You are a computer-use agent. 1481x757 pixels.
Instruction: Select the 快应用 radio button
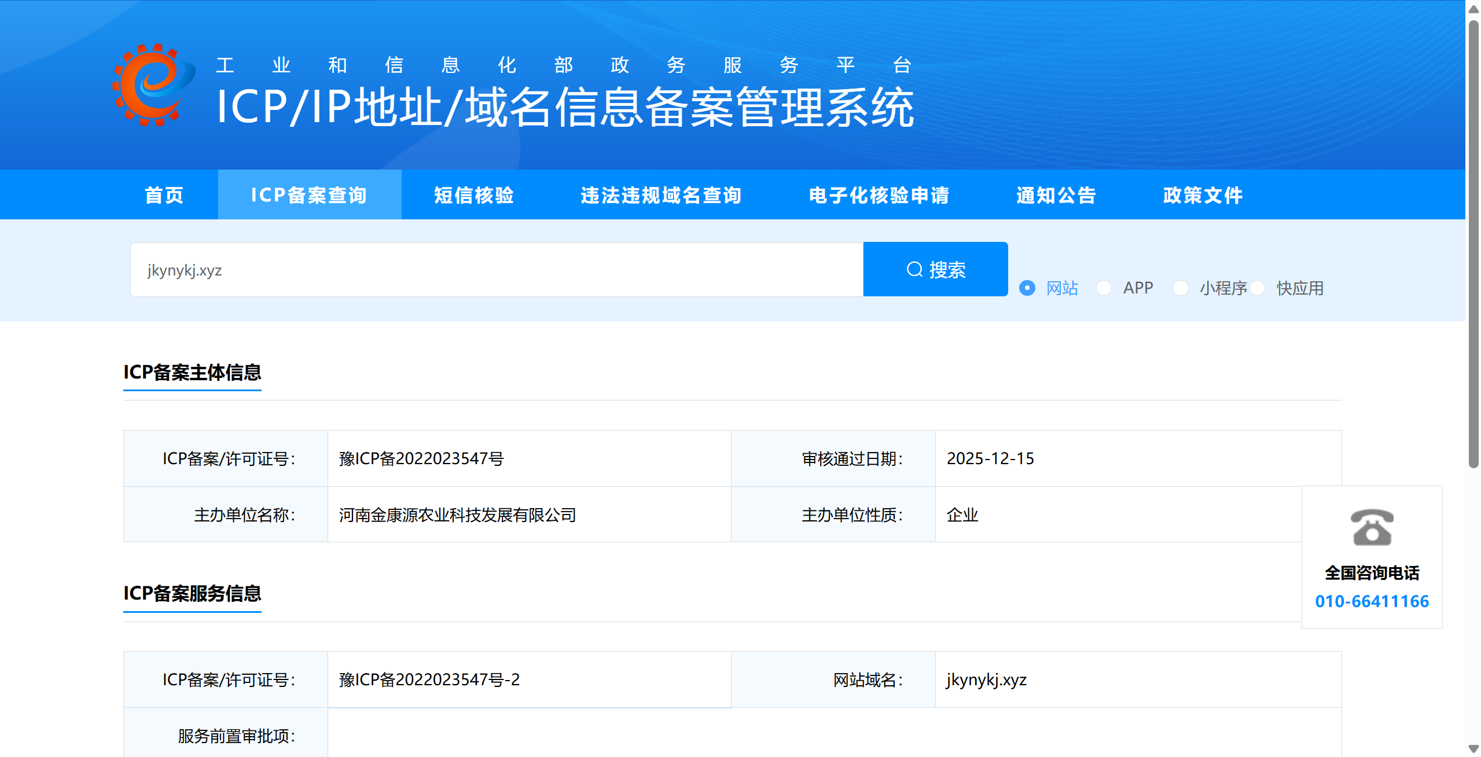[1257, 288]
